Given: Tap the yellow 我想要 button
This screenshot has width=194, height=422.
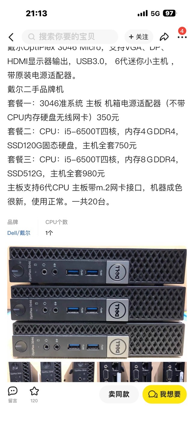Looking at the screenshot, I should [x=165, y=394].
